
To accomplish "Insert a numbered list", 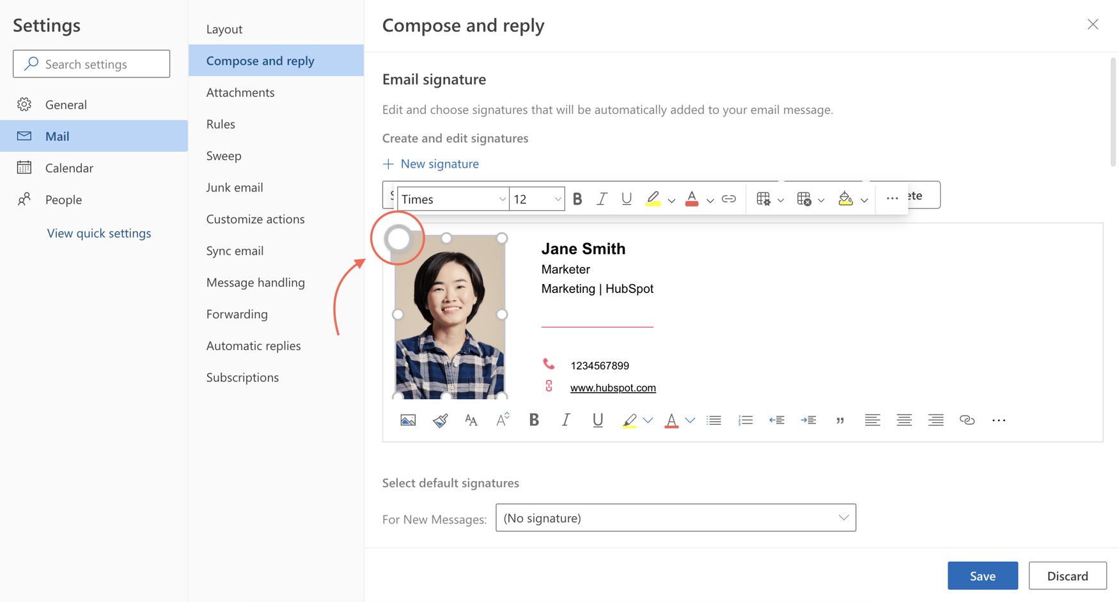I will click(x=746, y=420).
